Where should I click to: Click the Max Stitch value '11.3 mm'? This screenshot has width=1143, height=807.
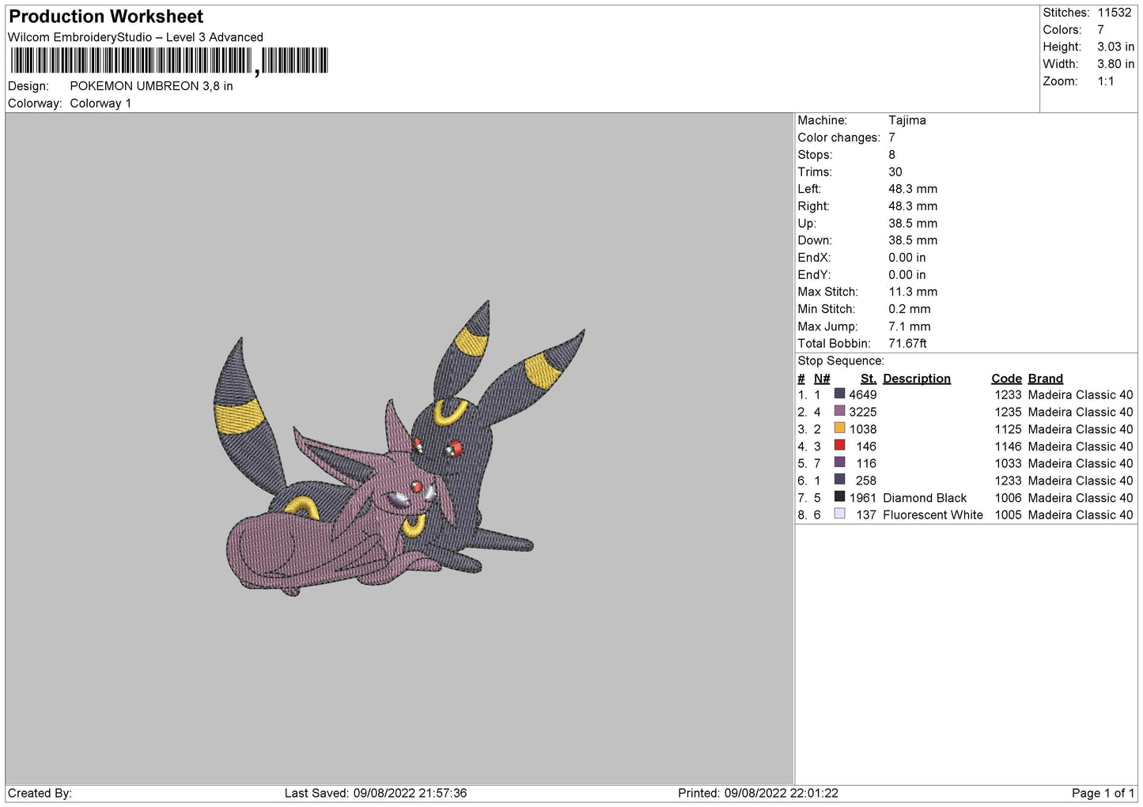tap(913, 292)
